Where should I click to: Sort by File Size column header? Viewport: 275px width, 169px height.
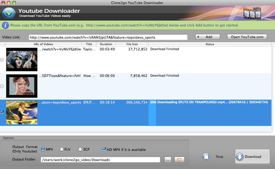pyautogui.click(x=132, y=44)
